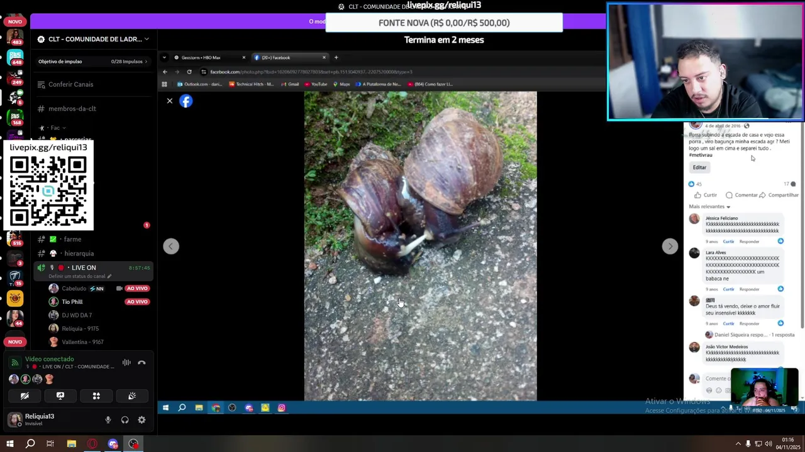Click the Facebook logo icon in photo viewer
The width and height of the screenshot is (805, 452).
pyautogui.click(x=186, y=101)
